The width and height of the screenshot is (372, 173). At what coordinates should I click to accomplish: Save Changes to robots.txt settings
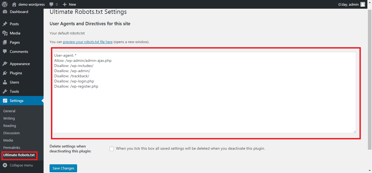[63, 168]
